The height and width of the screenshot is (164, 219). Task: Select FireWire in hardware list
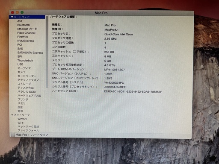[x=23, y=37]
